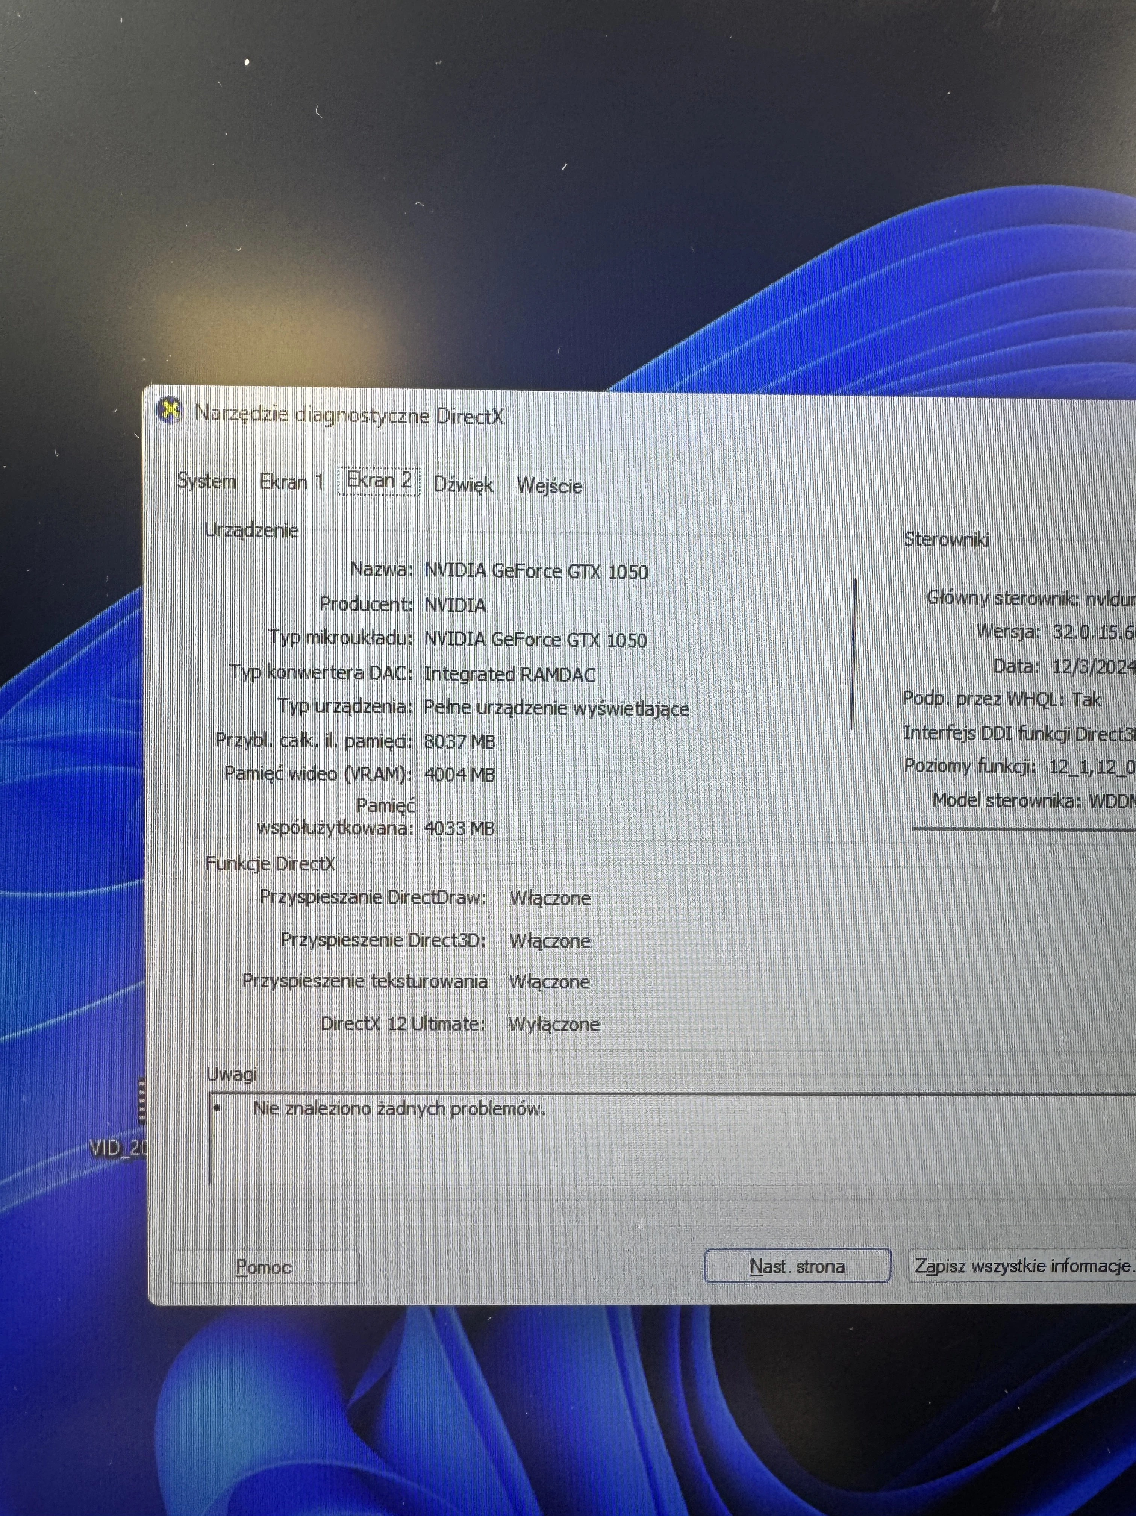Click the 4033 MB shared memory value
This screenshot has height=1516, width=1136.
[460, 829]
